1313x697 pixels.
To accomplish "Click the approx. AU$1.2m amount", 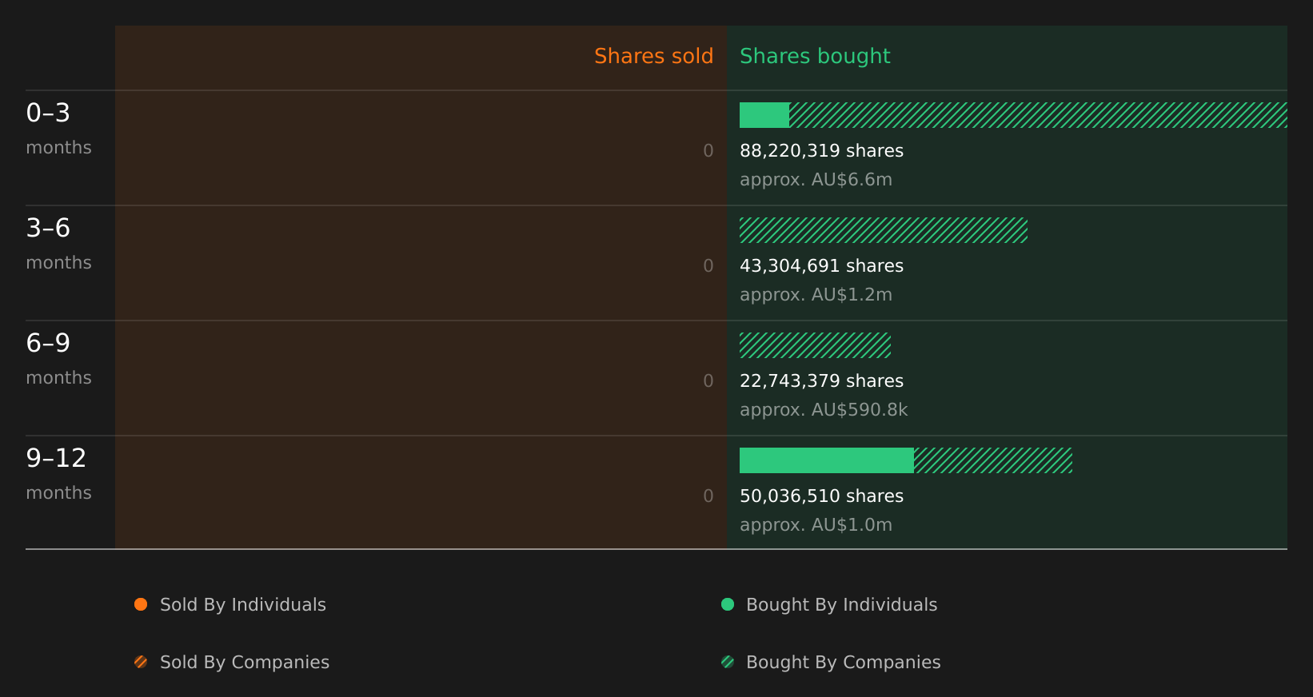I will 816,295.
